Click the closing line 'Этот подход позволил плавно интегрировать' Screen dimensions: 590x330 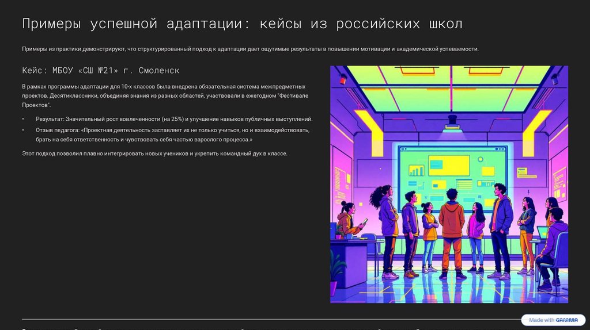[154, 154]
